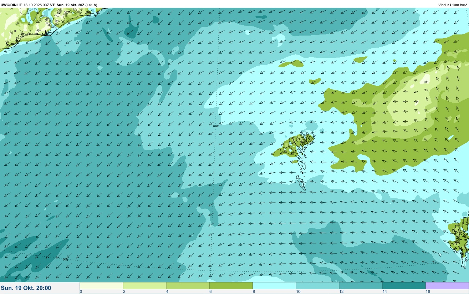The height and width of the screenshot is (294, 469).
Task: Click the legend scale value '6'
Action: (210, 291)
